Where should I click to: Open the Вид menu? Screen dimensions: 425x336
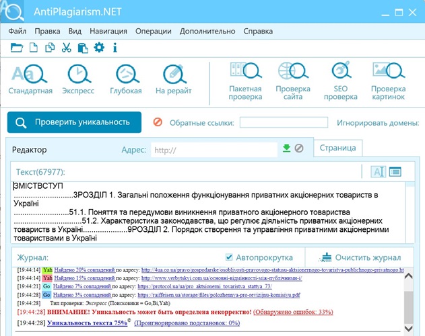tap(75, 31)
